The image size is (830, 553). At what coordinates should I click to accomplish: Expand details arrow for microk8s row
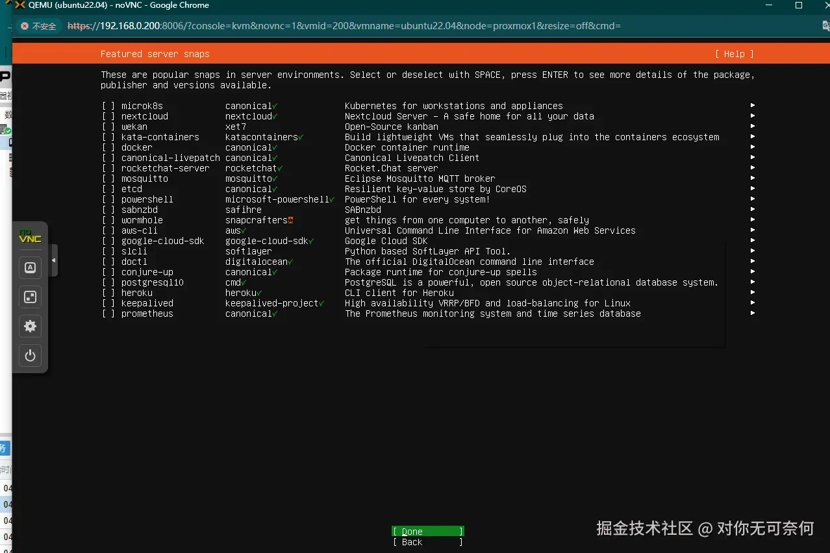(x=753, y=105)
